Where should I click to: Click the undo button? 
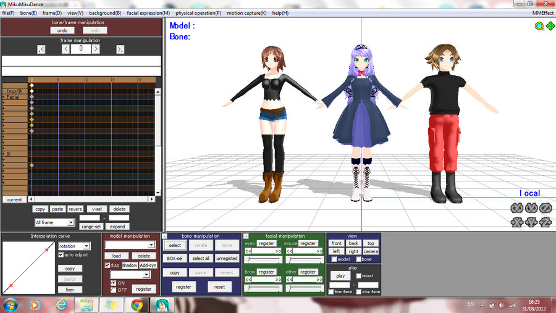pos(62,30)
